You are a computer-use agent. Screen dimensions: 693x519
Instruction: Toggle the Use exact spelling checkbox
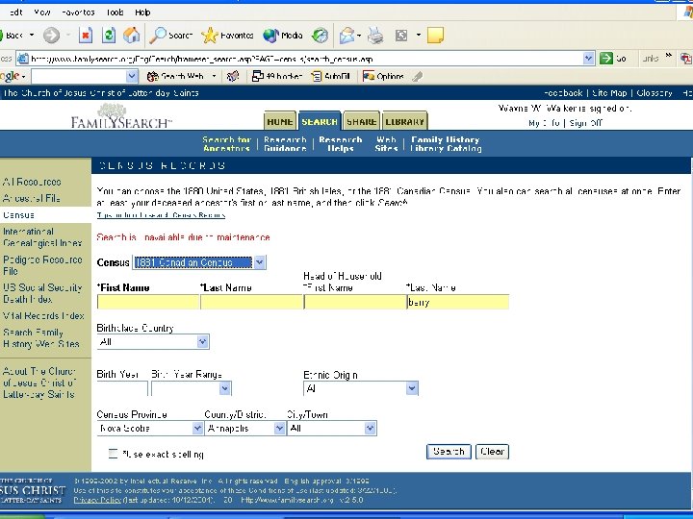(x=114, y=454)
